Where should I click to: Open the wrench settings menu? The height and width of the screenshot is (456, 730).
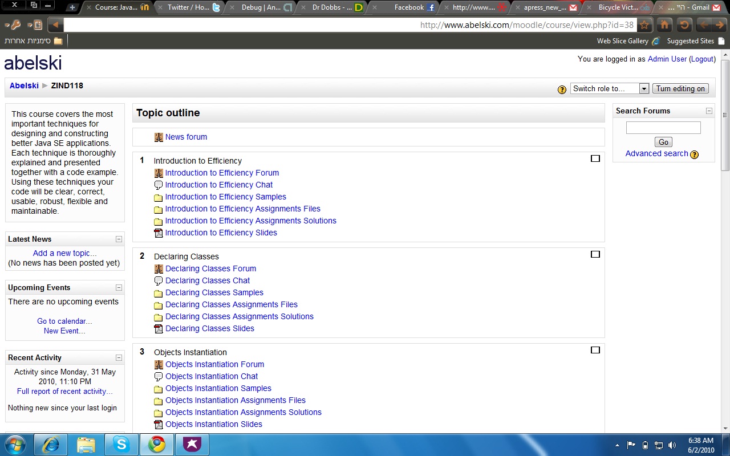[13, 25]
